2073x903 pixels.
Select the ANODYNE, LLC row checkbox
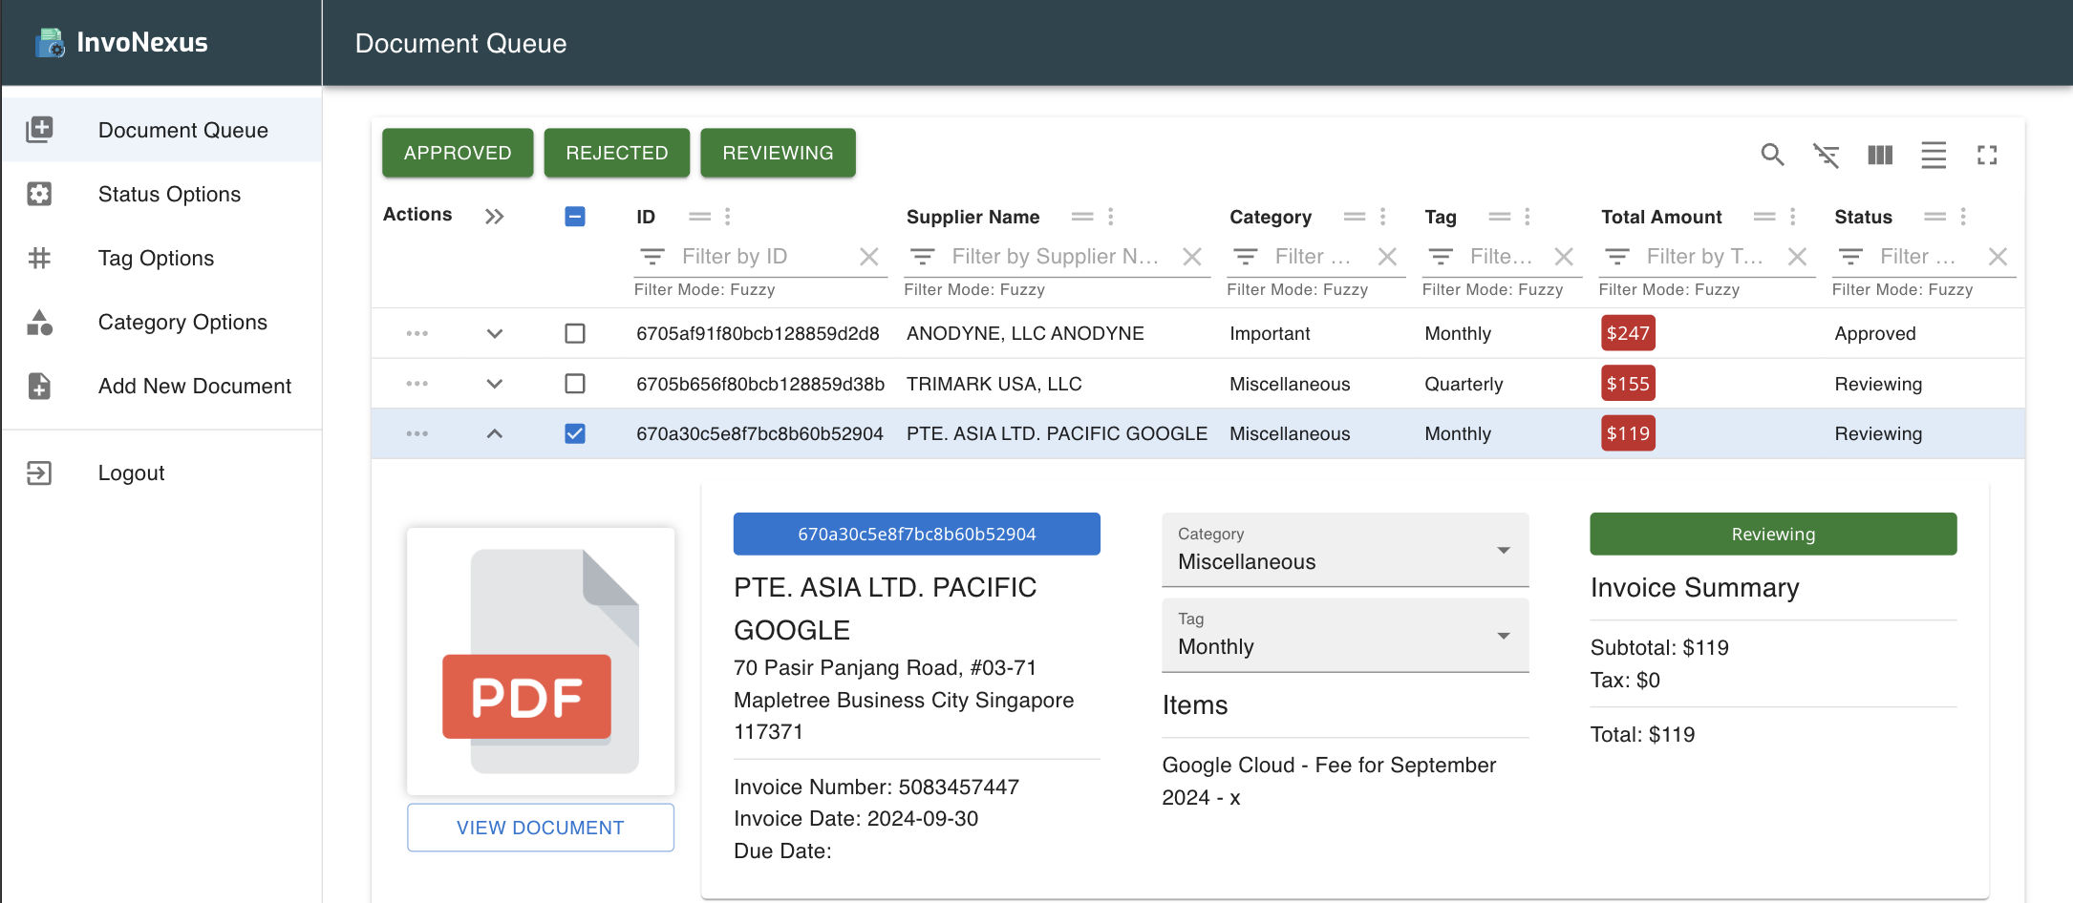[575, 333]
